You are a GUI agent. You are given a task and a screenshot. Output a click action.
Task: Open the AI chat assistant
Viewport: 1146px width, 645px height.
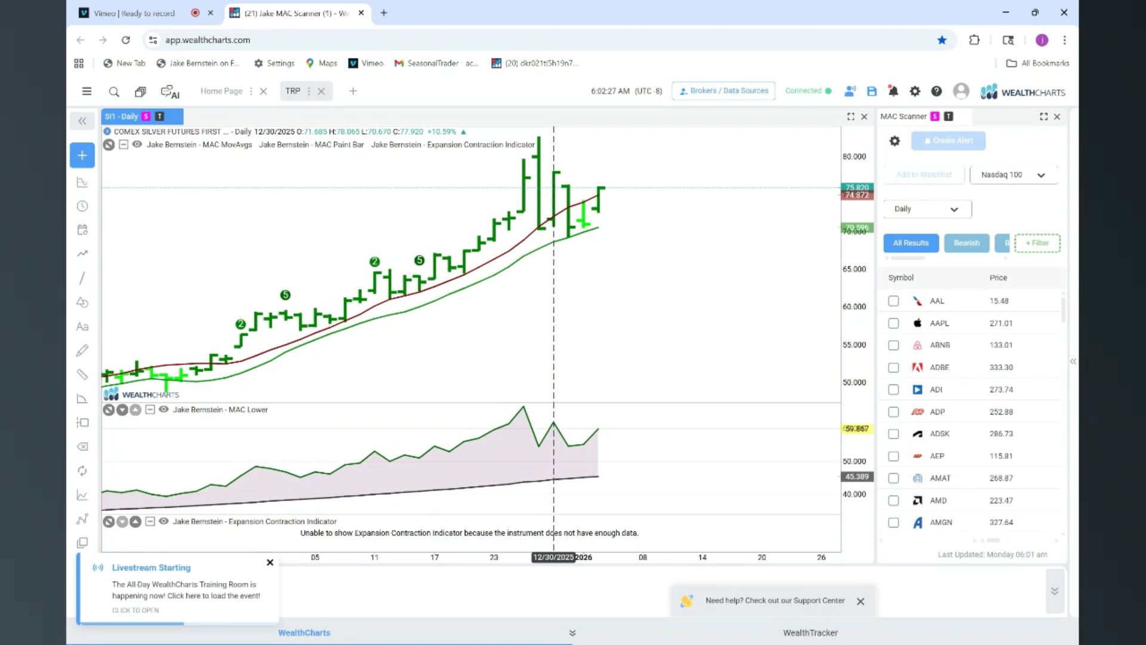pos(170,92)
